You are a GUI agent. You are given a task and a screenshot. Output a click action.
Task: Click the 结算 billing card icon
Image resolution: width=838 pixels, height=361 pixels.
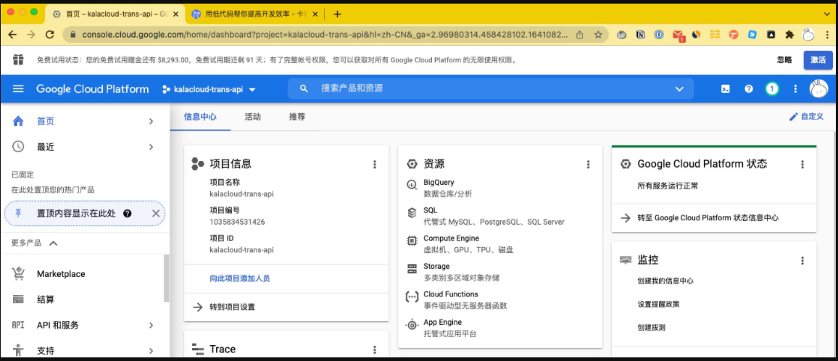point(18,299)
